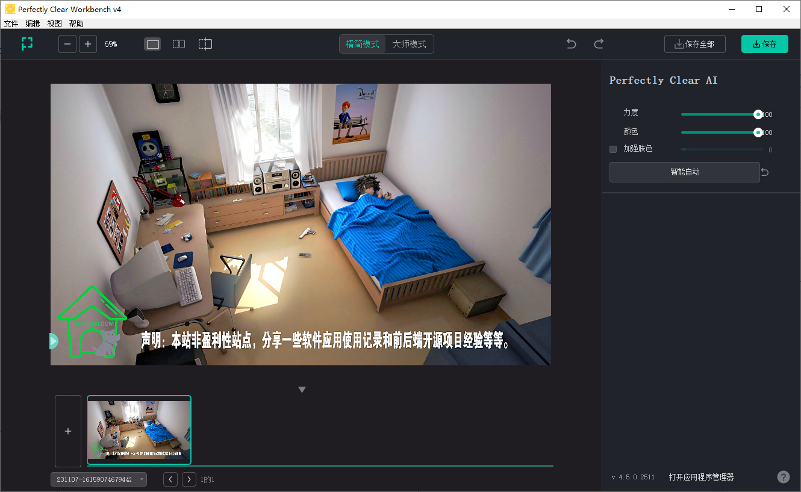
Task: Zoom in with the plus button
Action: click(88, 44)
